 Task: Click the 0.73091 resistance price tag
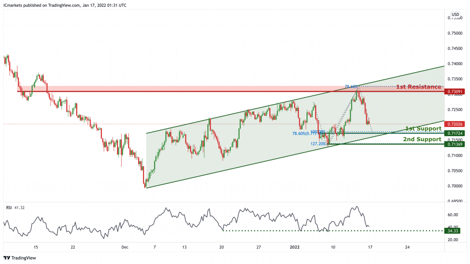455,92
